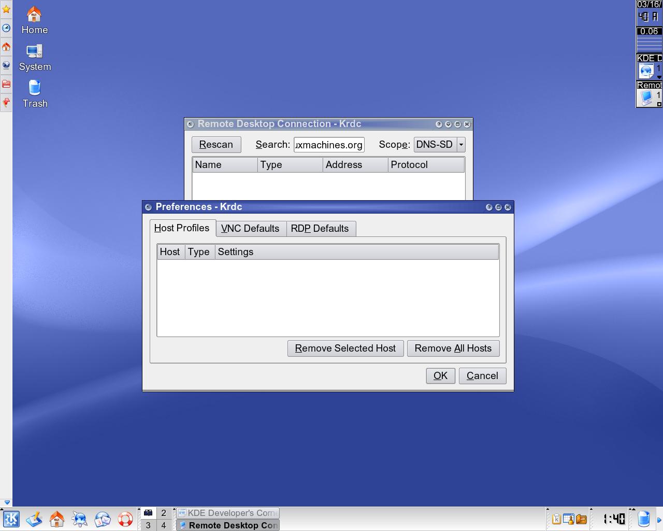Click the Preferences dialog help button
The height and width of the screenshot is (531, 663).
[489, 207]
